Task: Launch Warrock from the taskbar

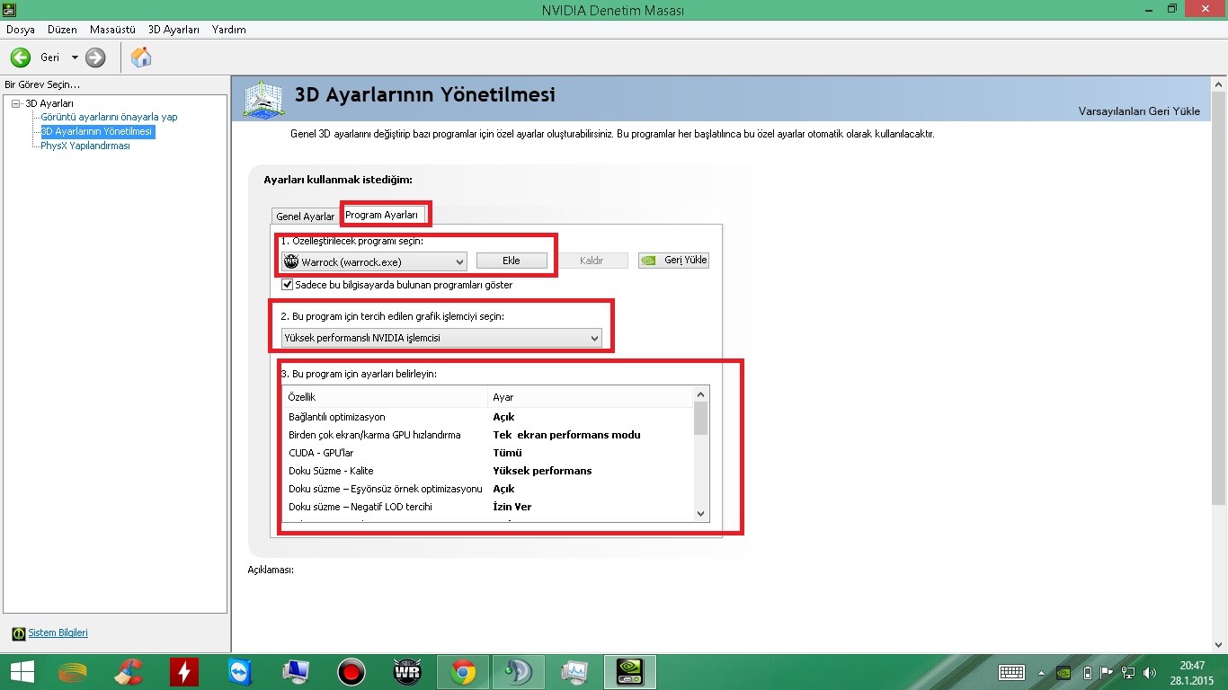Action: (407, 672)
